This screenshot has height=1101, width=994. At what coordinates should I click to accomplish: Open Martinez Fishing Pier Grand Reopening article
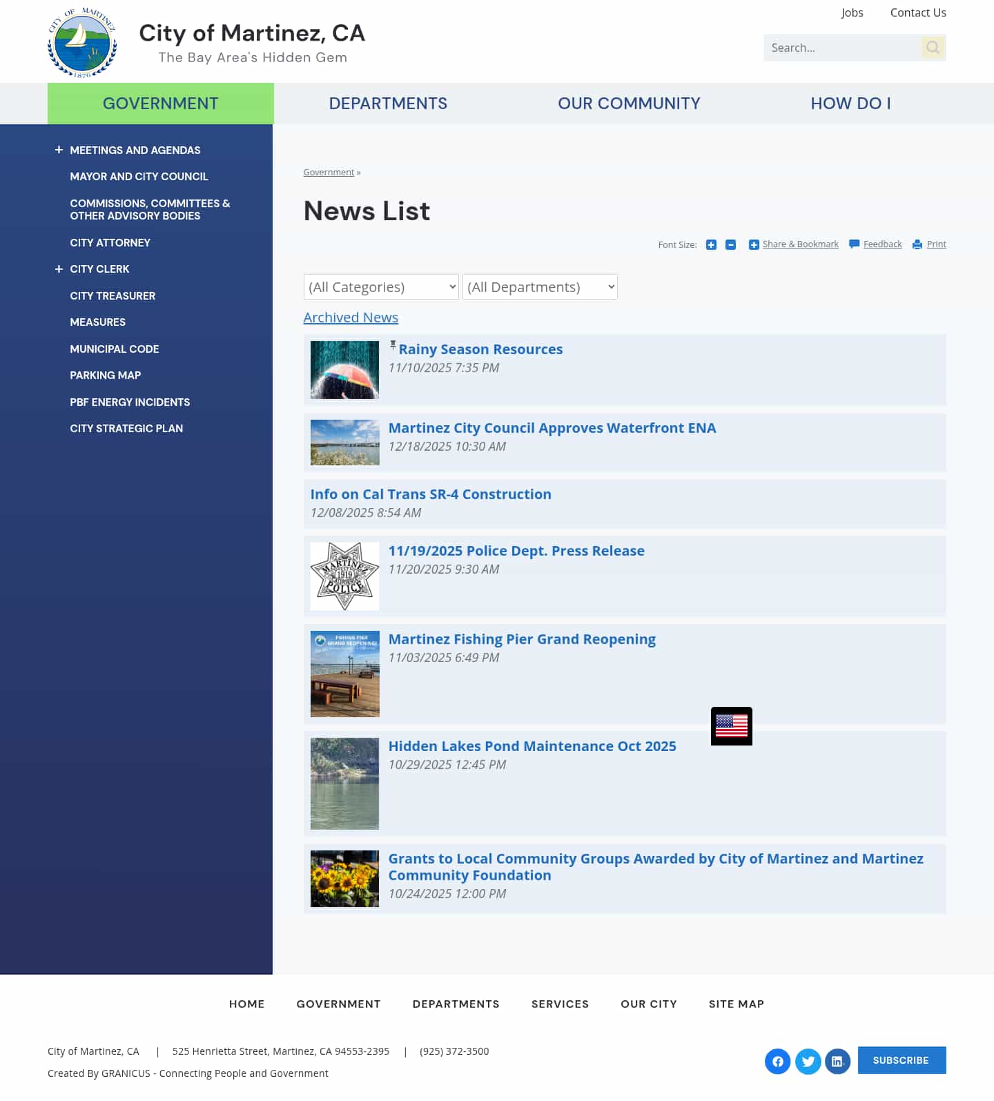point(522,639)
